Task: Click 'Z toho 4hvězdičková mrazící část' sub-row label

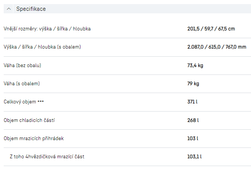Action: tap(47, 157)
